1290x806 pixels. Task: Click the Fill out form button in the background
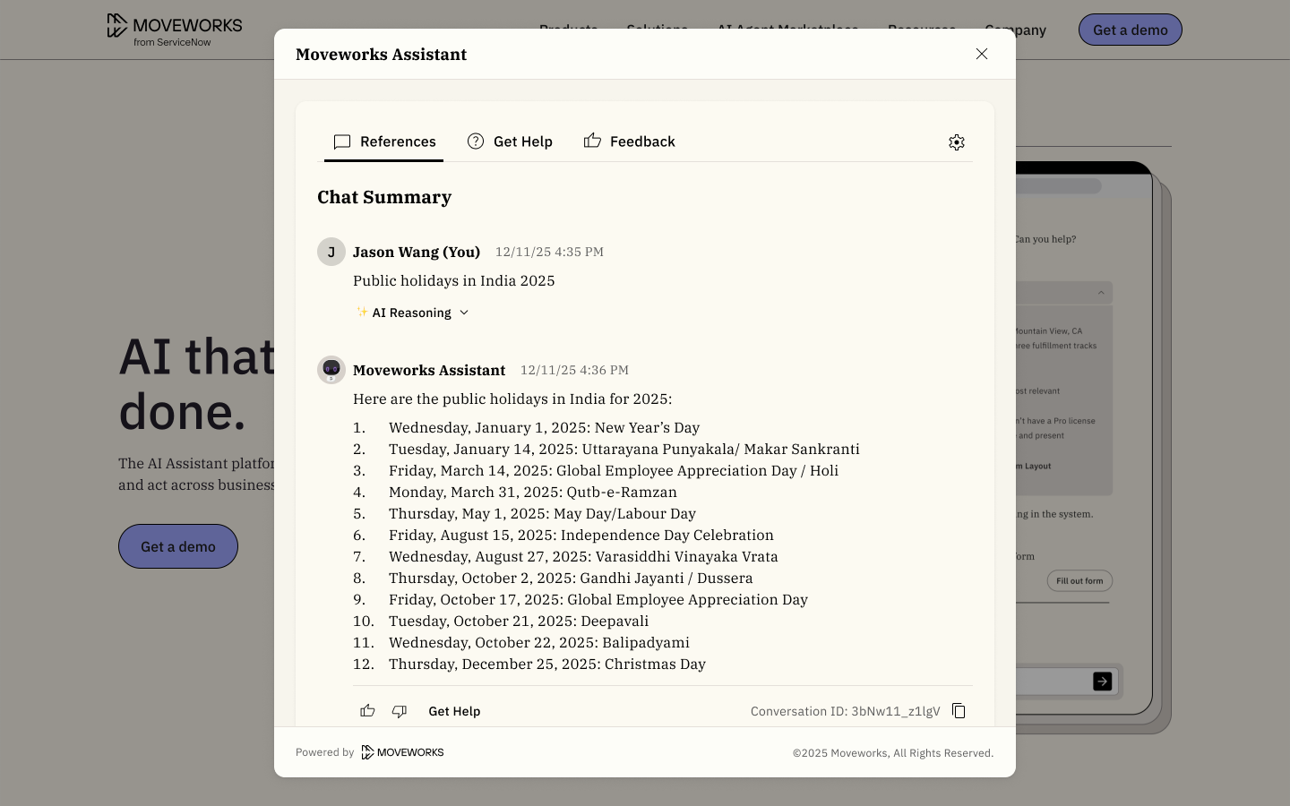tap(1079, 581)
